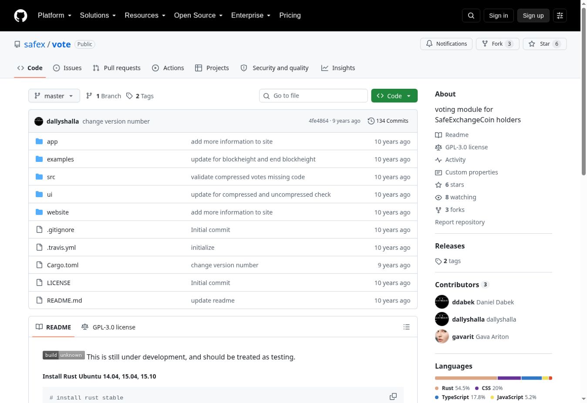Fork the repository
The width and height of the screenshot is (587, 403).
pyautogui.click(x=498, y=44)
